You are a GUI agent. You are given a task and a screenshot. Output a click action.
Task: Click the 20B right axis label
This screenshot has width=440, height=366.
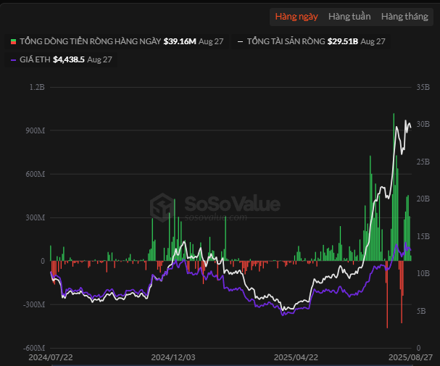423,199
